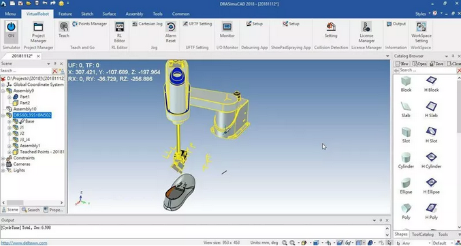Expand the Cameras tree node
461x246 pixels.
pyautogui.click(x=3, y=164)
